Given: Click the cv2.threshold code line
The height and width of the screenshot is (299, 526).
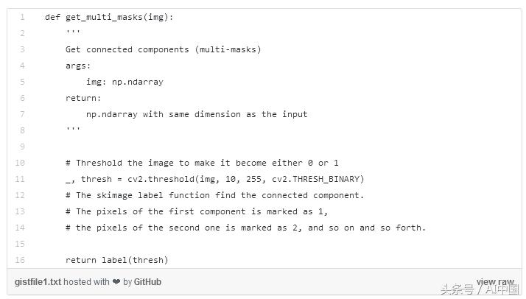Looking at the screenshot, I should (214, 179).
